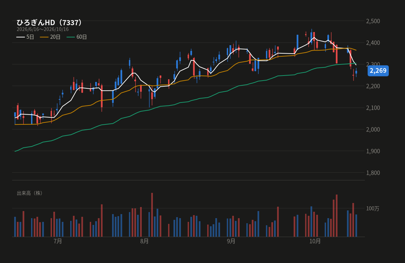This screenshot has width=405, height=263.
Task: Select the 10月 label on the time axis
Action: [x=315, y=241]
